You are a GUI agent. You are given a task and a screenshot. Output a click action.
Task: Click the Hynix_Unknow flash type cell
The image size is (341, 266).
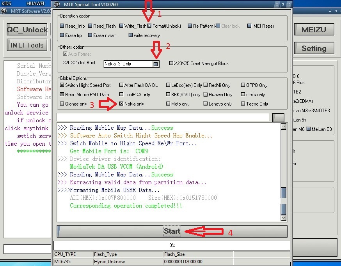pyautogui.click(x=128, y=262)
